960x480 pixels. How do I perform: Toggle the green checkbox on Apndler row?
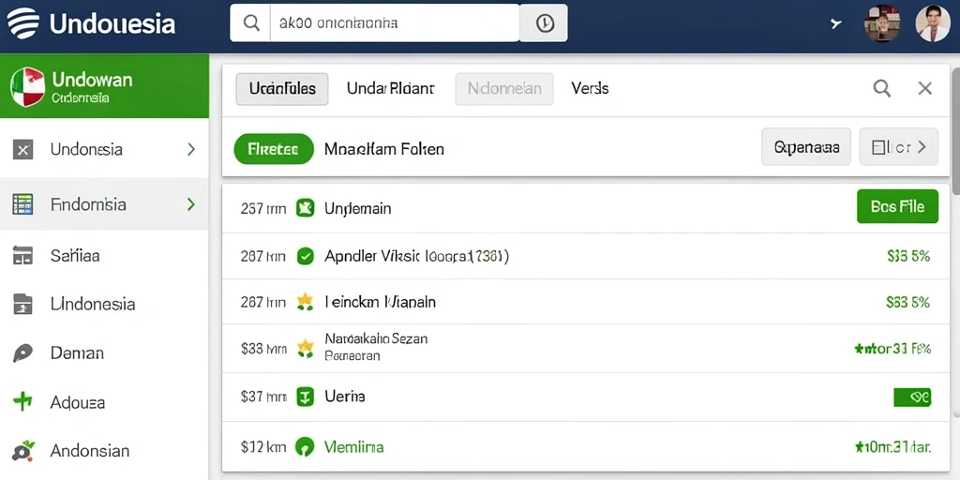click(x=305, y=256)
